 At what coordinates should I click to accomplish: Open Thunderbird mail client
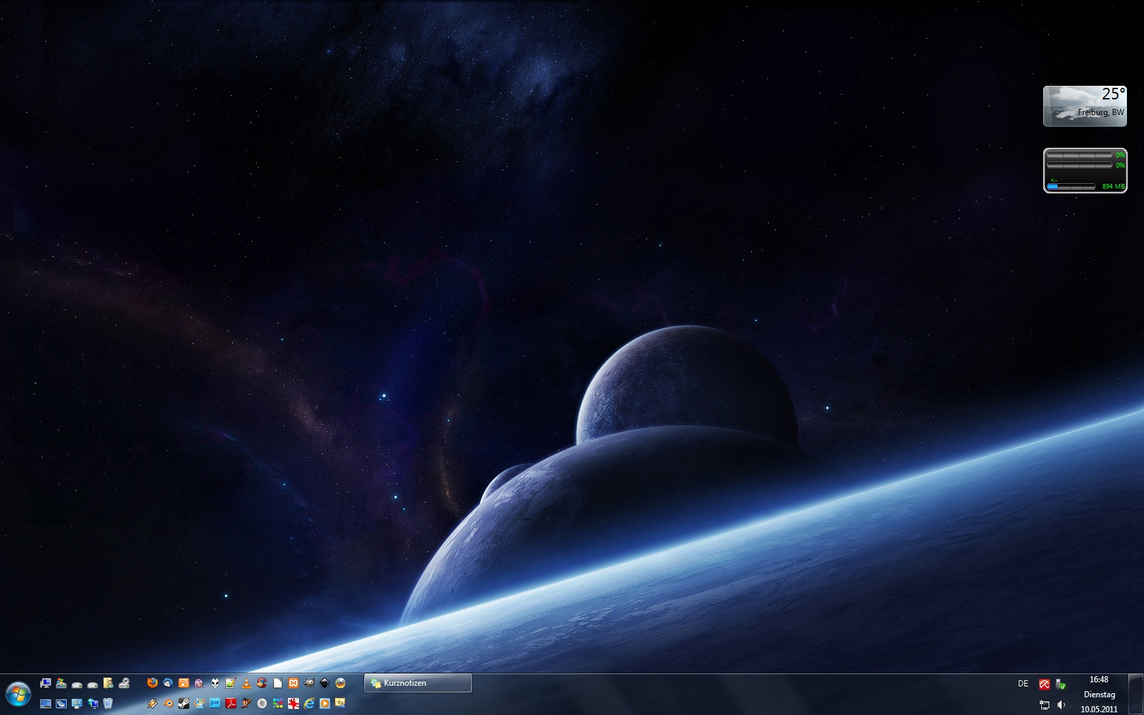(168, 683)
